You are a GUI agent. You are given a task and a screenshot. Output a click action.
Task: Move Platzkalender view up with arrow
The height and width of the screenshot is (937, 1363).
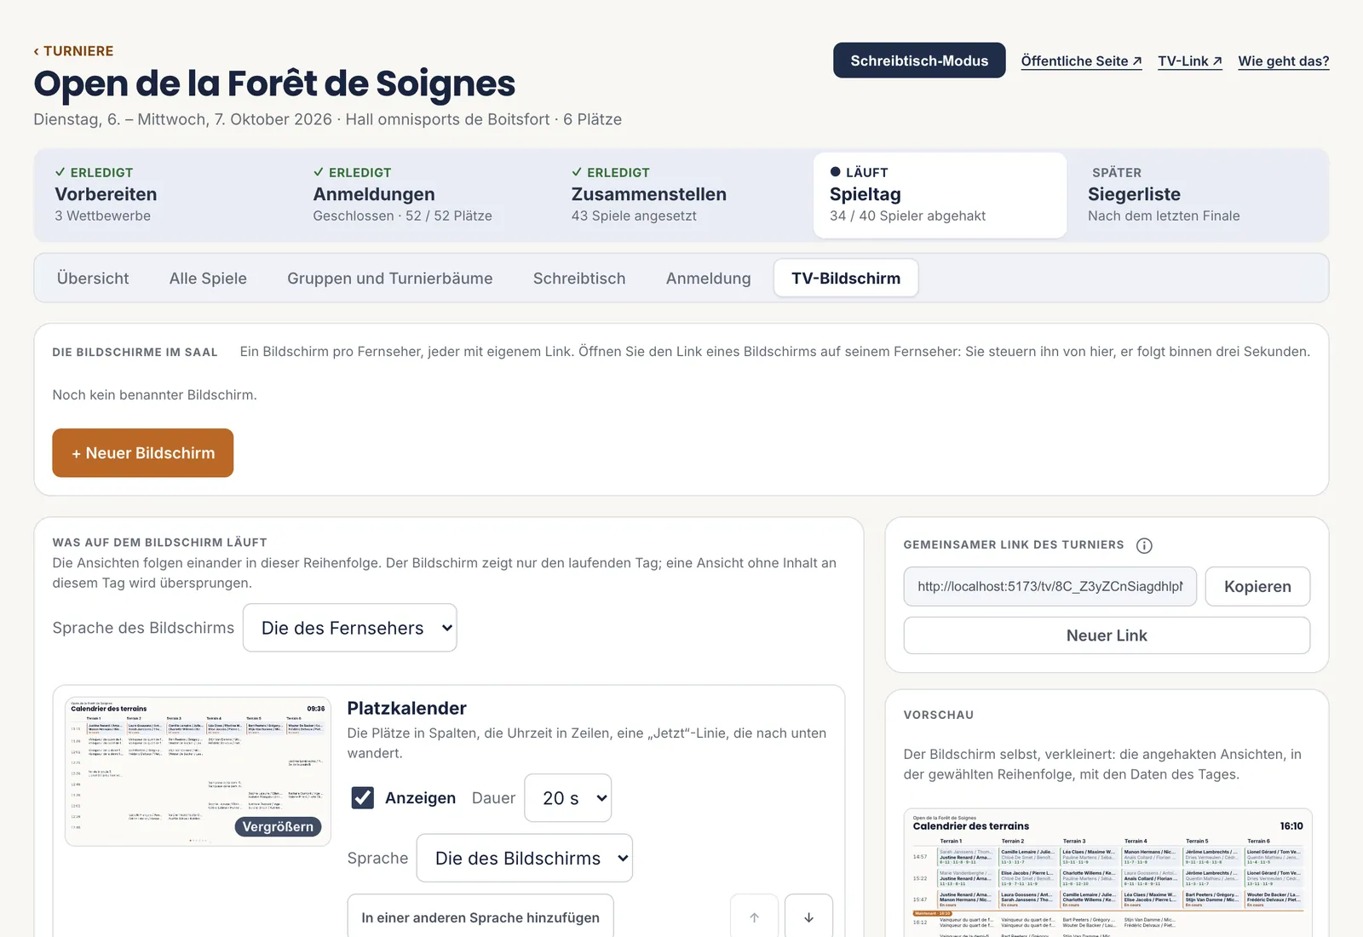click(754, 917)
